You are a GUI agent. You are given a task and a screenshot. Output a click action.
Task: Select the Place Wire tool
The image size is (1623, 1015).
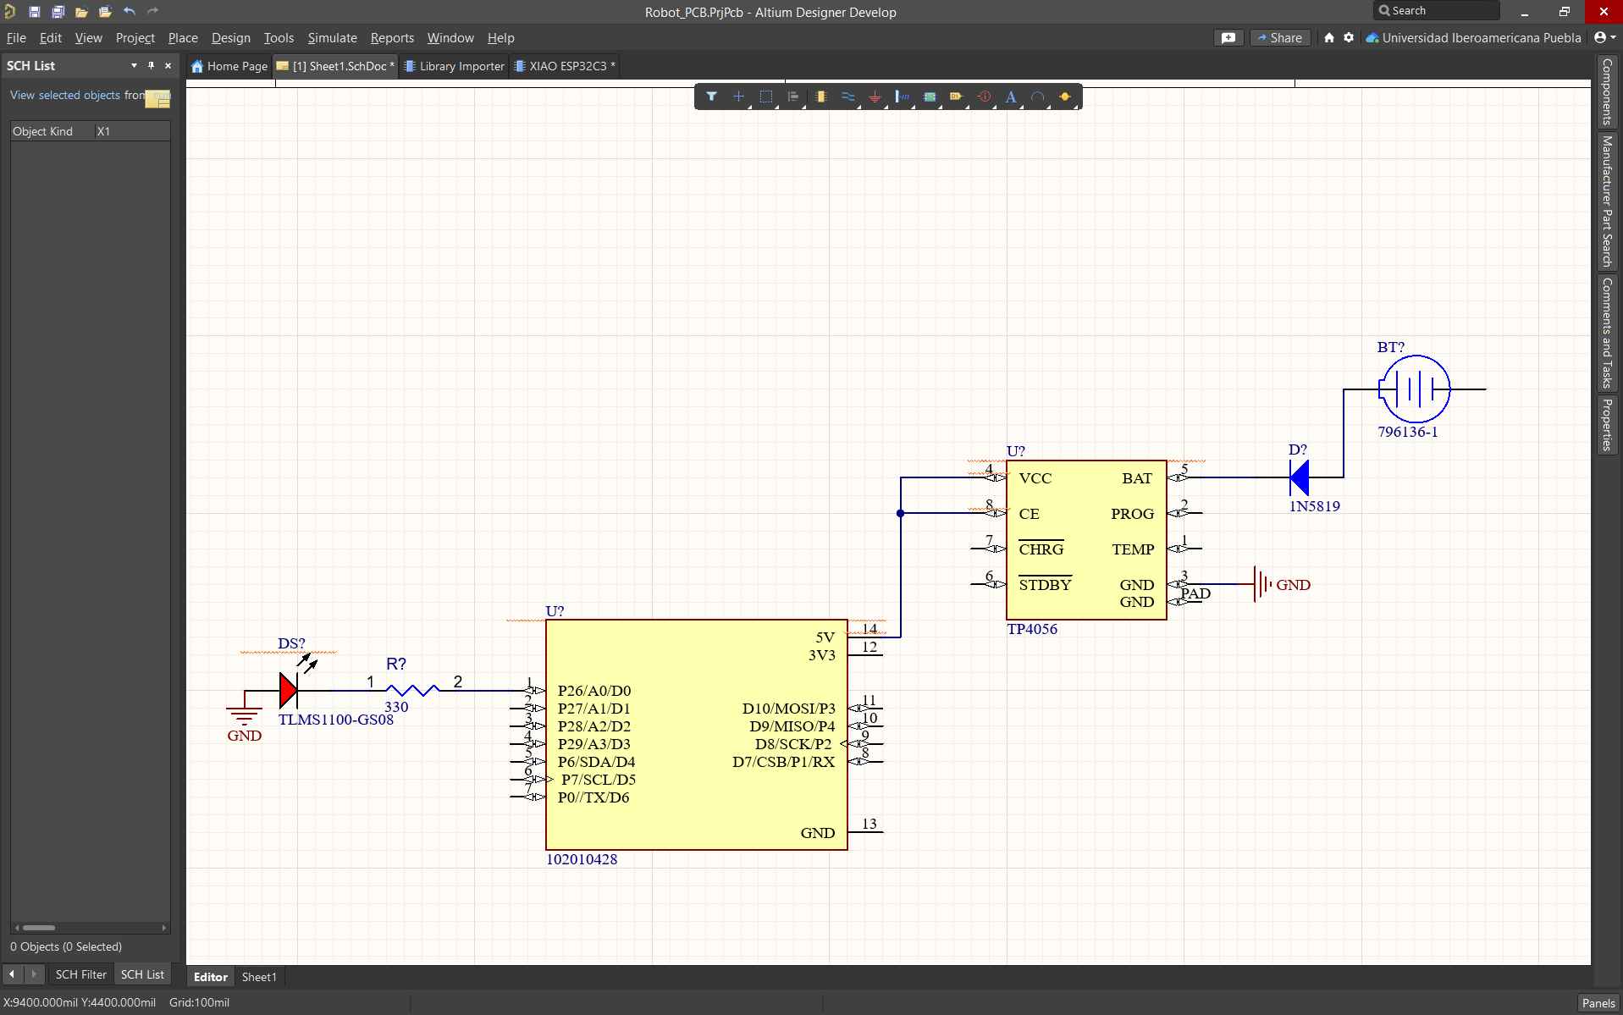848,97
